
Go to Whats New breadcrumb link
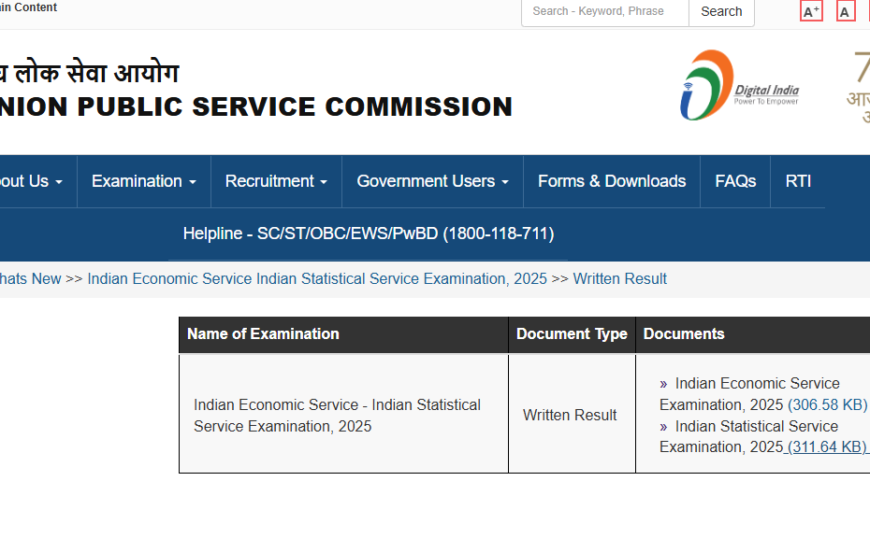coord(30,278)
